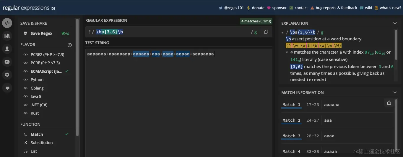Click into the test string text area
403x157 pixels.
[179, 103]
